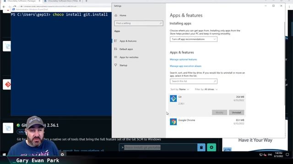Click the Find a setting search box
Viewport: 293px width, 164px height.
coord(139,23)
